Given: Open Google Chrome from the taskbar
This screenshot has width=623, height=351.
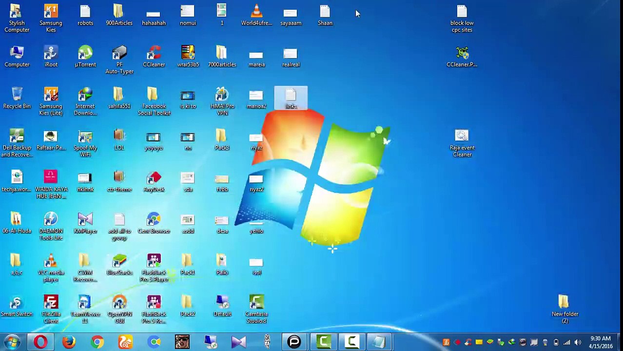Looking at the screenshot, I should (x=97, y=342).
